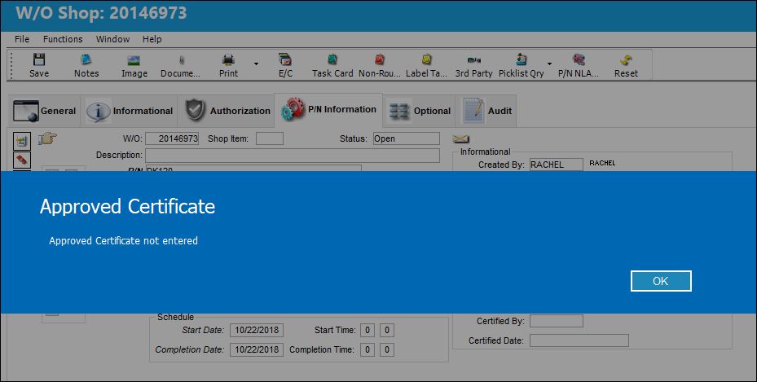Click OK in Approved Certificate dialog
The image size is (757, 382).
point(661,281)
